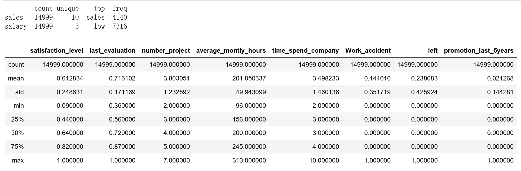Select the average_montly_hours column header

(x=231, y=51)
